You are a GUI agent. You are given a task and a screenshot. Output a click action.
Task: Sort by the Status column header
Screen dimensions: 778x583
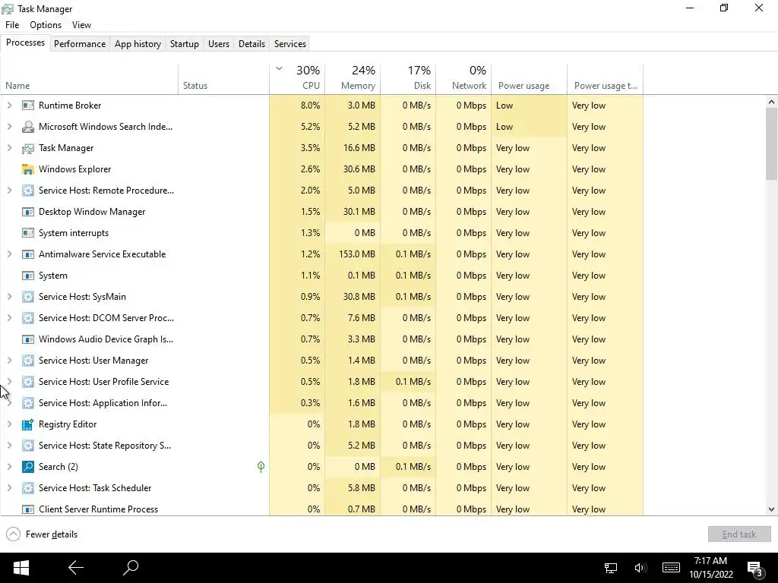tap(224, 78)
